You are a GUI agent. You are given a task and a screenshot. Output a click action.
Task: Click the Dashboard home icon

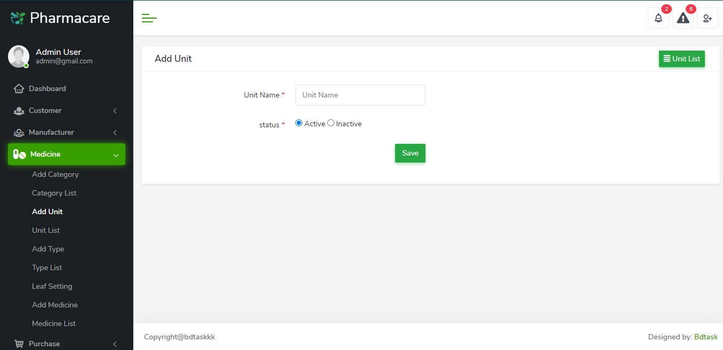click(x=19, y=88)
